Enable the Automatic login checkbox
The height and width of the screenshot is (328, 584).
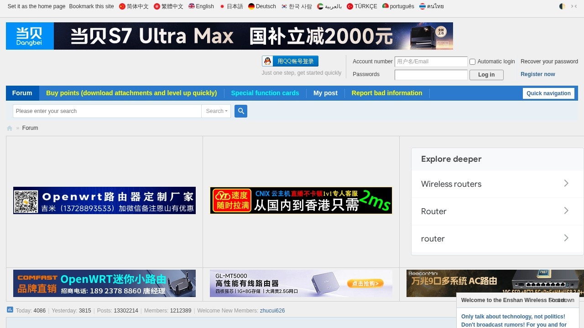473,61
